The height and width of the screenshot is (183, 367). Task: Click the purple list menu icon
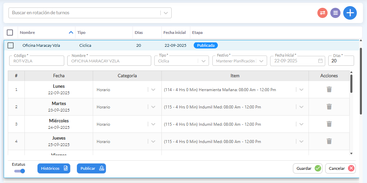click(335, 13)
